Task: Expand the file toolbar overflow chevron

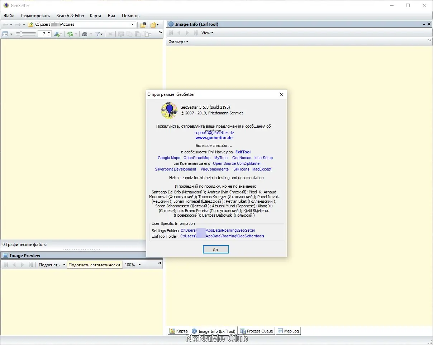Action: pos(160,33)
